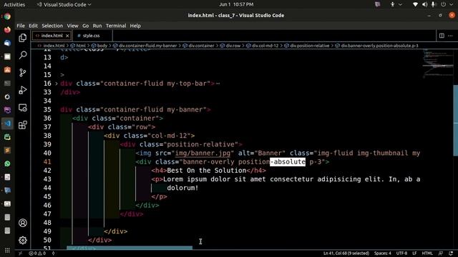This screenshot has height=257, width=458.
Task: Click the horizontal scrollbar at editor bottom
Action: [130, 248]
